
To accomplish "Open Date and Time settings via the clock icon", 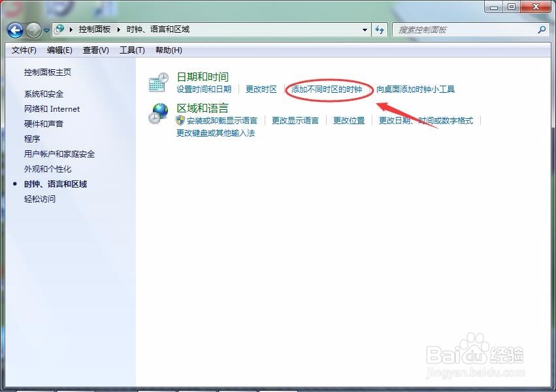I will (157, 81).
